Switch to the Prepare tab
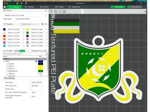The height and width of the screenshot is (112, 150). point(14,7)
